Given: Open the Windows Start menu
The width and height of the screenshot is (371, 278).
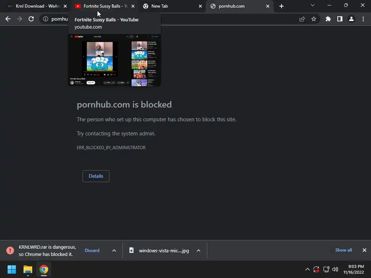Looking at the screenshot, I should [x=12, y=269].
